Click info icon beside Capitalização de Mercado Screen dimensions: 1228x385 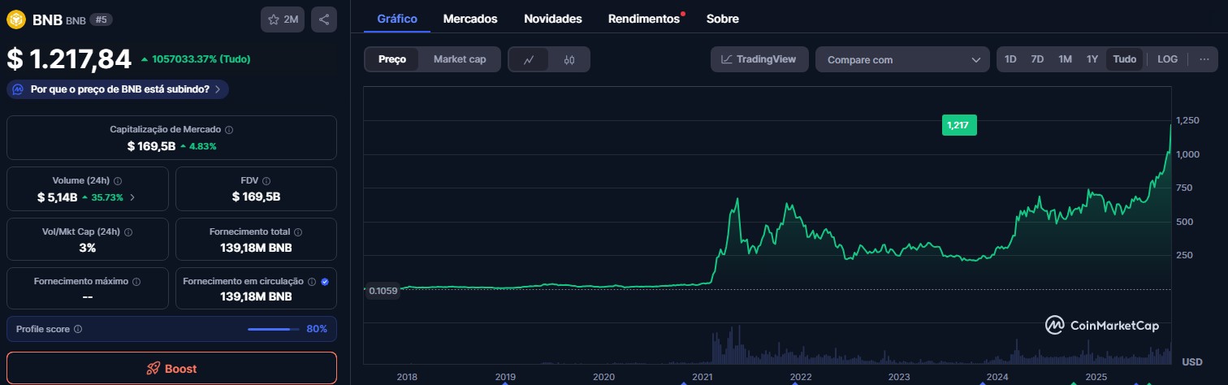tap(229, 130)
